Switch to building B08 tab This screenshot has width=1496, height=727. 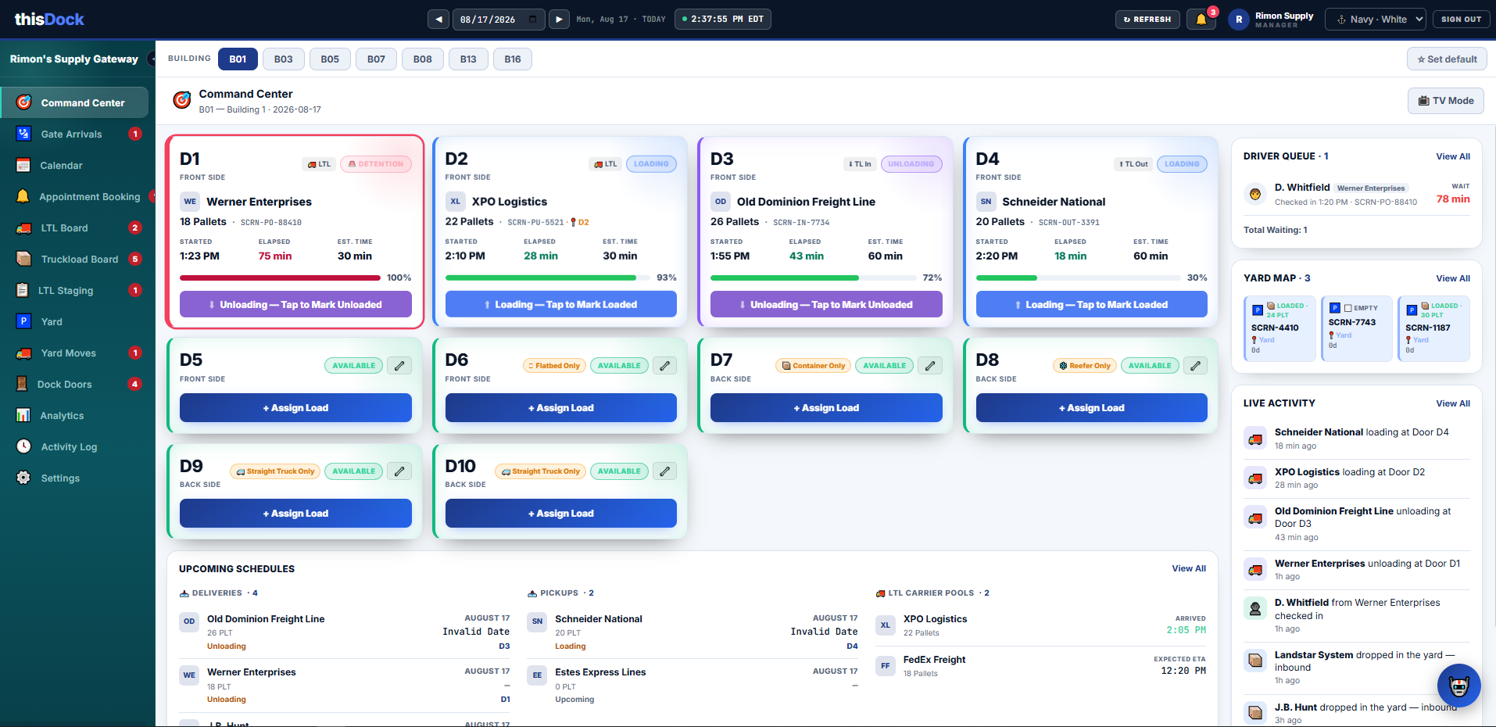tap(423, 59)
